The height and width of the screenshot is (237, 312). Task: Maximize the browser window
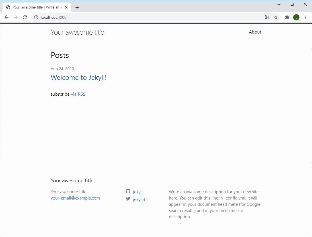(x=292, y=4)
